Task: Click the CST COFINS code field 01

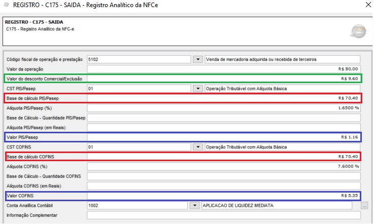Action: (x=139, y=147)
